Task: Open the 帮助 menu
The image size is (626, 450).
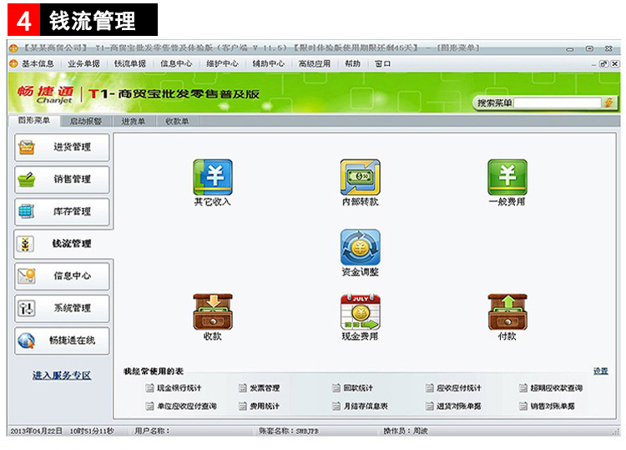Action: point(352,64)
